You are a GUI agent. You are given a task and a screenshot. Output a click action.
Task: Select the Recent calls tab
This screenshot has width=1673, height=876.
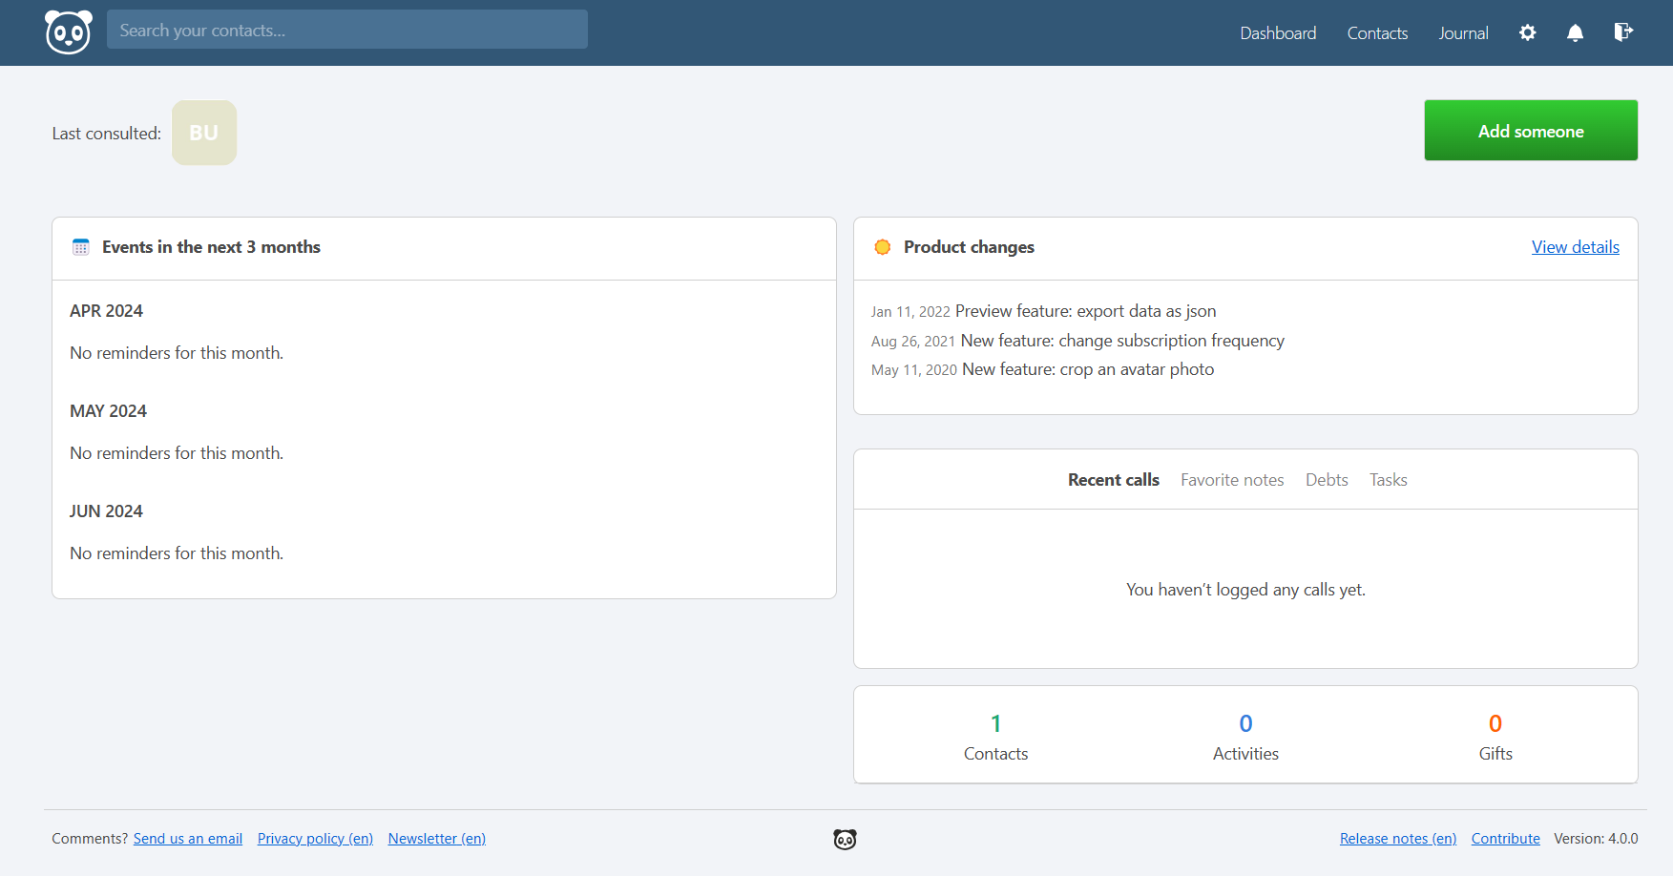[x=1114, y=480]
